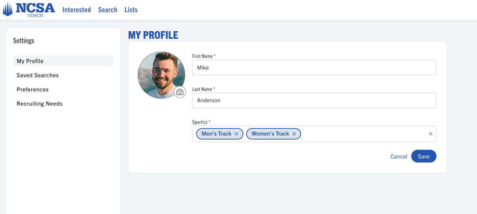
Task: Go to Saved Searches settings
Action: coord(38,75)
